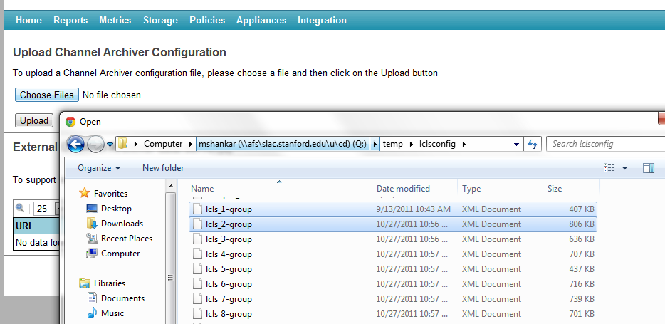Viewport: 665px width, 324px height.
Task: Open the Downloads folder in Favorites
Action: coord(121,224)
